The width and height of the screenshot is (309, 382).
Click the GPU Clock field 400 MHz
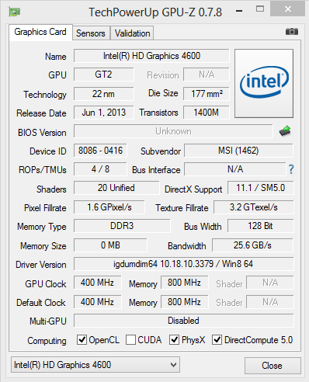tap(97, 283)
